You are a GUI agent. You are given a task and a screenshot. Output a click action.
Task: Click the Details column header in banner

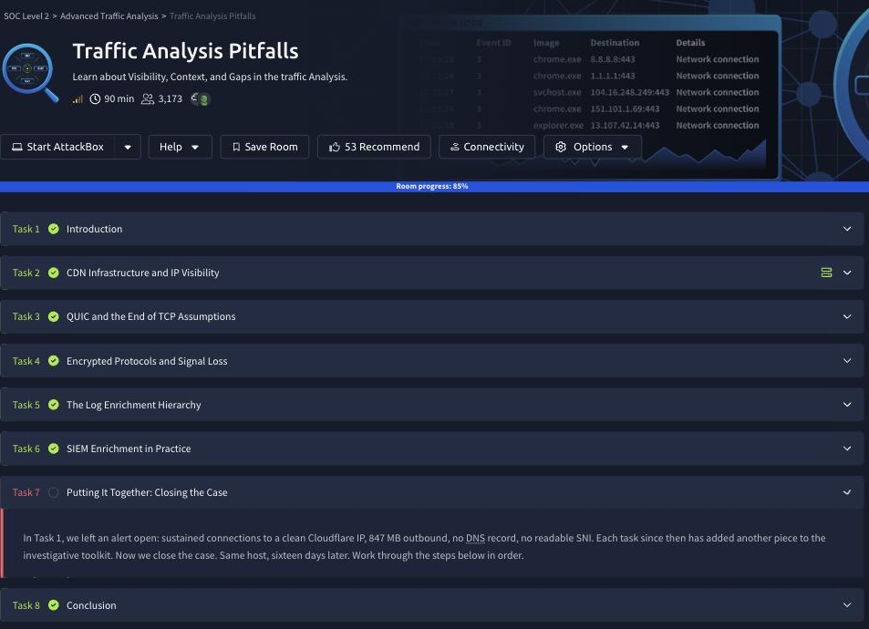pos(690,43)
